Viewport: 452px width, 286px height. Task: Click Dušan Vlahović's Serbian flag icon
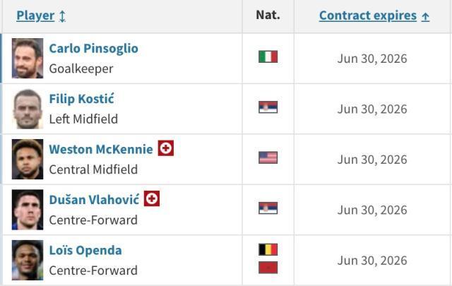pos(268,208)
